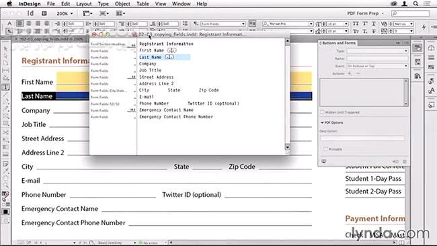
Task: Open View Options dropdown in application bar
Action: tap(88, 13)
